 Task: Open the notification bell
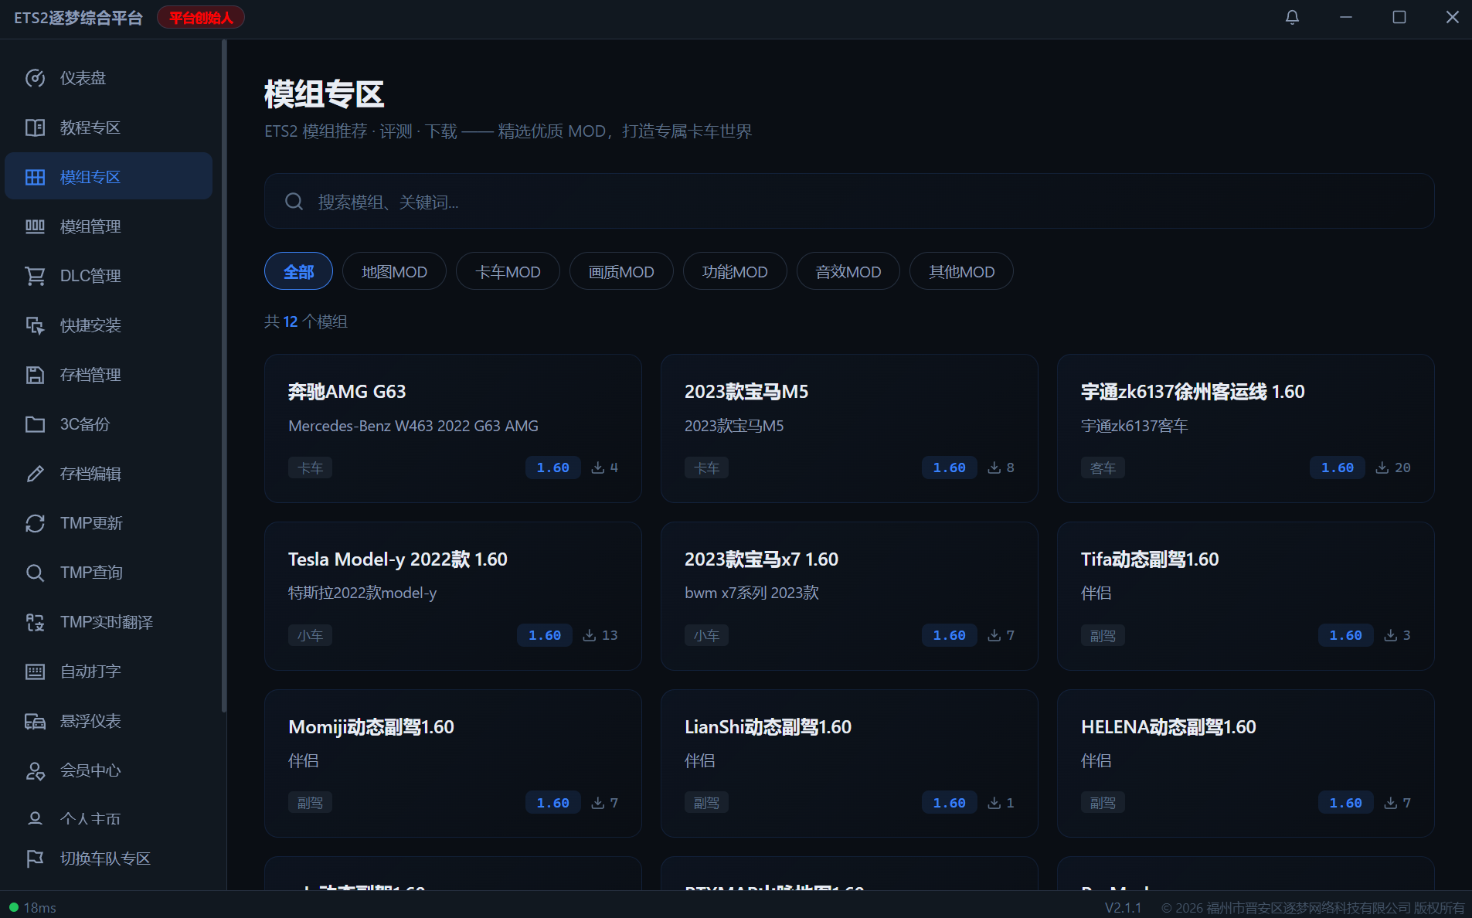[1292, 17]
